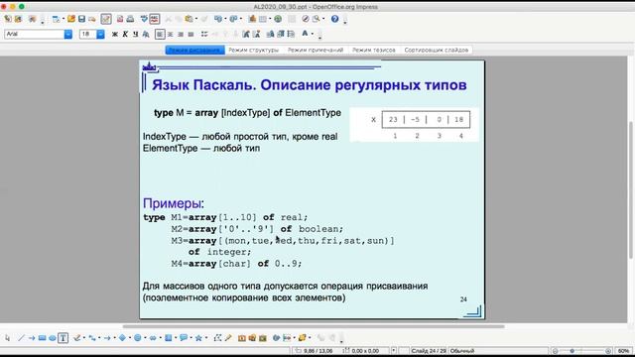This screenshot has height=357, width=635.
Task: Click the Spelling check icon
Action: [144, 19]
